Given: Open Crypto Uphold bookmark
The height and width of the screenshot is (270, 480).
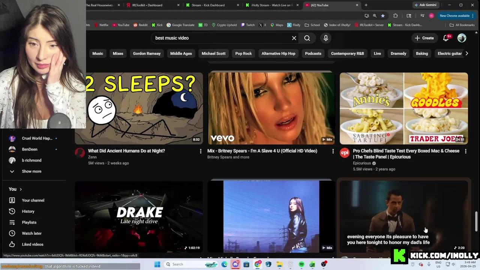Looking at the screenshot, I should click(x=224, y=25).
